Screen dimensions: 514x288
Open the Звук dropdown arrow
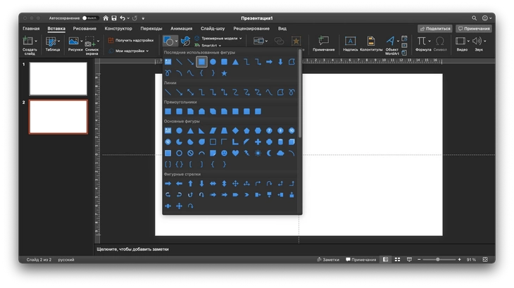[x=485, y=41]
